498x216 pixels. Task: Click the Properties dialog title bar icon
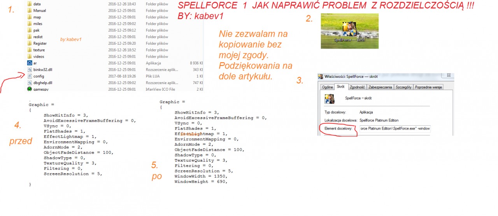pos(320,77)
